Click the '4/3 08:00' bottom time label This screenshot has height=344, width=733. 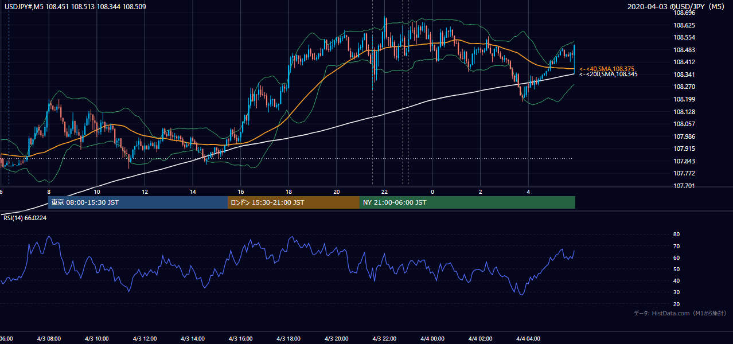tap(48, 338)
